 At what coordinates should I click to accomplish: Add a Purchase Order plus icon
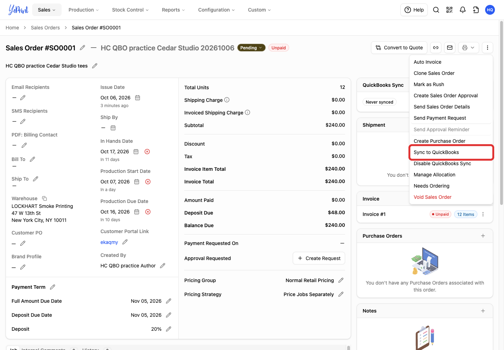tap(483, 236)
